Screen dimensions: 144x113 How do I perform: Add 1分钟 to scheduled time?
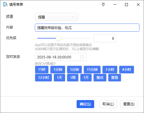[58, 70]
